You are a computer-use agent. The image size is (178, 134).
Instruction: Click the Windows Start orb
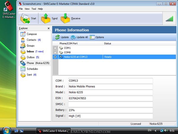7,131
